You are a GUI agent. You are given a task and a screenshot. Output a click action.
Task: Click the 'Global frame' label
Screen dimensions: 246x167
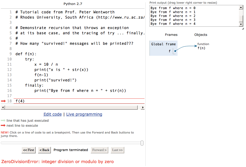click(x=163, y=44)
